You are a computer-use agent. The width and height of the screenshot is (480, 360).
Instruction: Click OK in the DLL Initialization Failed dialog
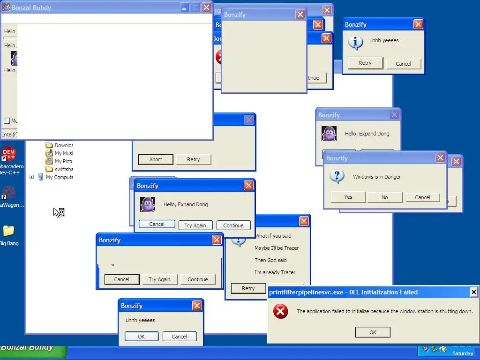(x=373, y=332)
